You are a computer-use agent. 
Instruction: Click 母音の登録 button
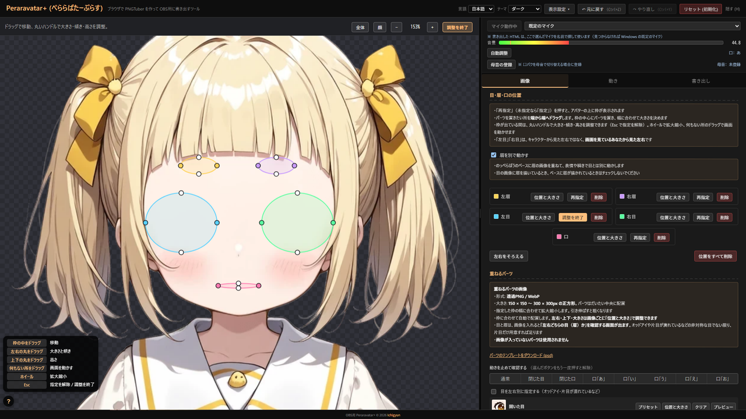(x=501, y=65)
